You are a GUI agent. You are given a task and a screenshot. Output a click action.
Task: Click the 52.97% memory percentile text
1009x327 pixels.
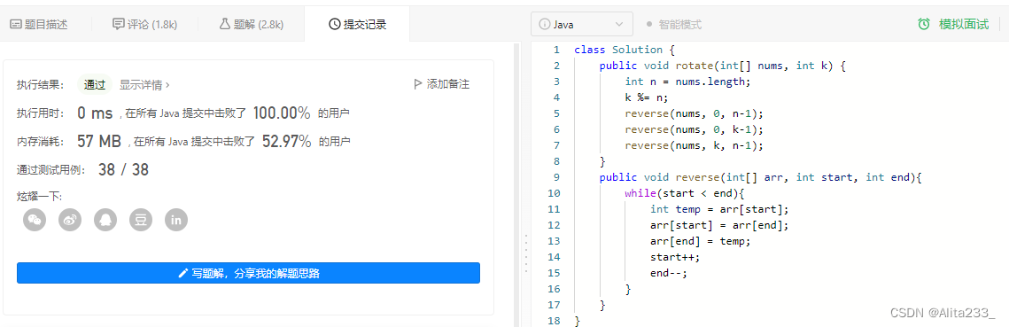287,141
